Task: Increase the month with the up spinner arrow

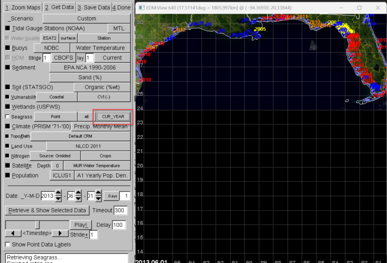Action: (79, 193)
